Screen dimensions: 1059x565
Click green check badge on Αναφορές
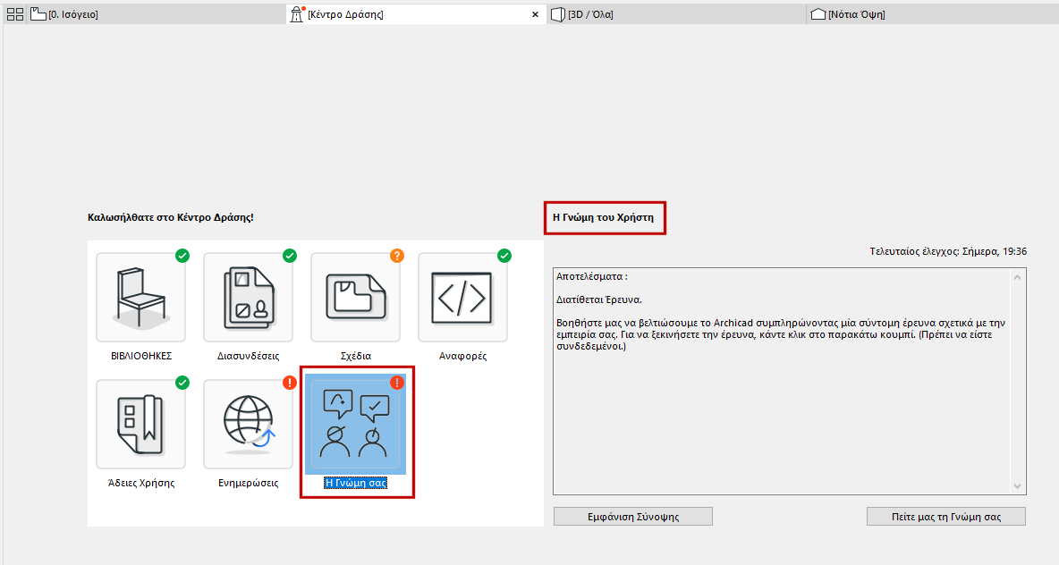[504, 256]
